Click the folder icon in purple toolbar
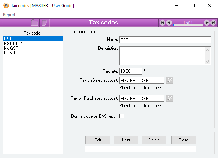Screen dimensions: 218x158 click(x=35, y=23)
